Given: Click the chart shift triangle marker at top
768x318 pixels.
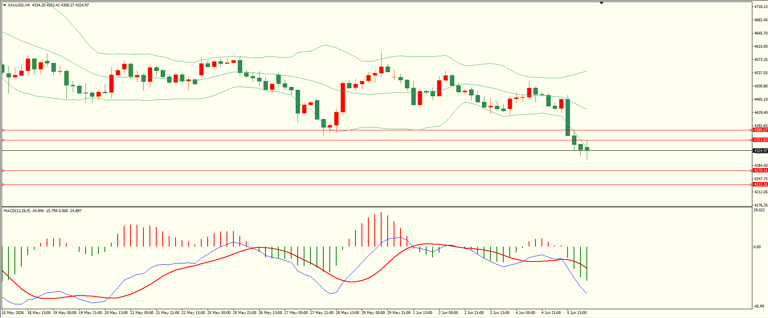Looking at the screenshot, I should point(602,3).
